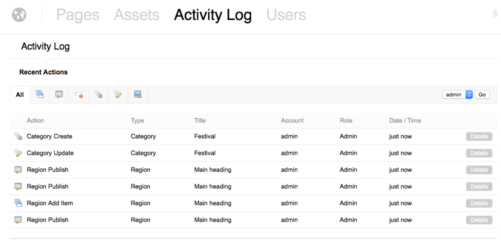The height and width of the screenshot is (241, 501).
Task: Filter by Region Publish icon tab
Action: point(59,94)
